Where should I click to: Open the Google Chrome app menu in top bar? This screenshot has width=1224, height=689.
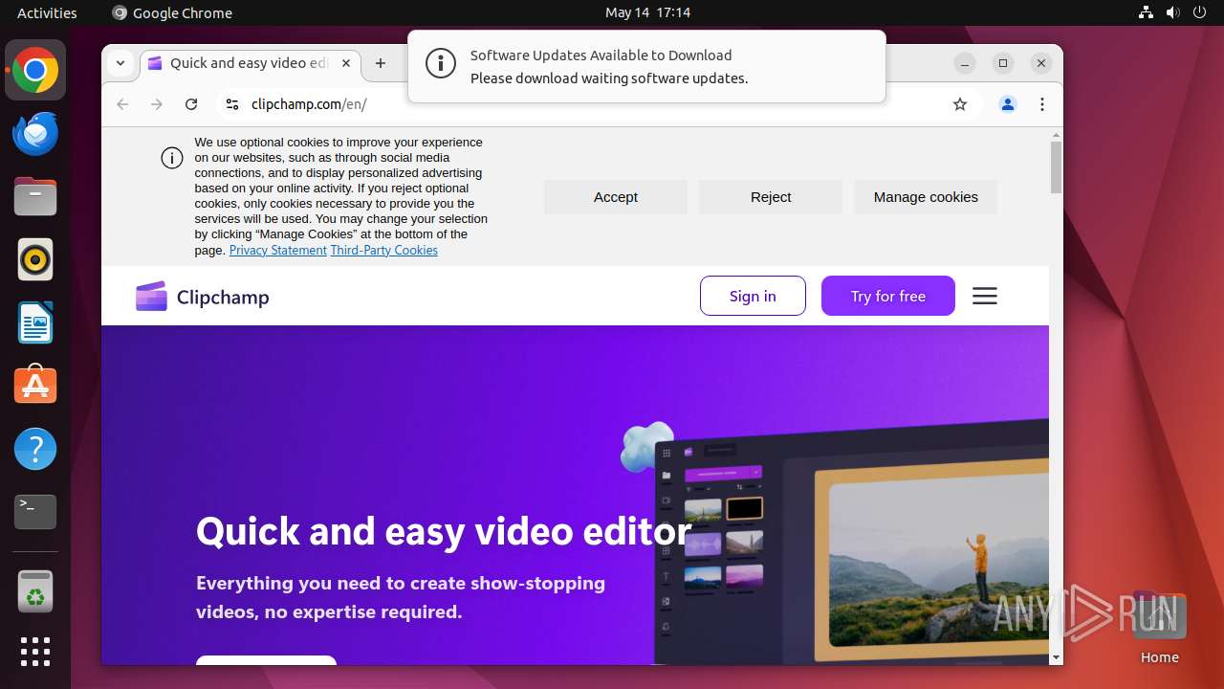[x=172, y=12]
